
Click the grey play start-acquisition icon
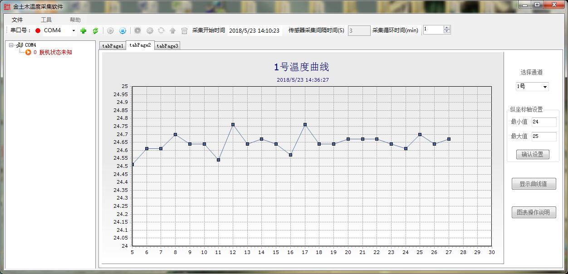coord(110,31)
